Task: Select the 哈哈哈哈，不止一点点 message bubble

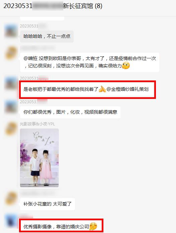Action: click(x=47, y=36)
